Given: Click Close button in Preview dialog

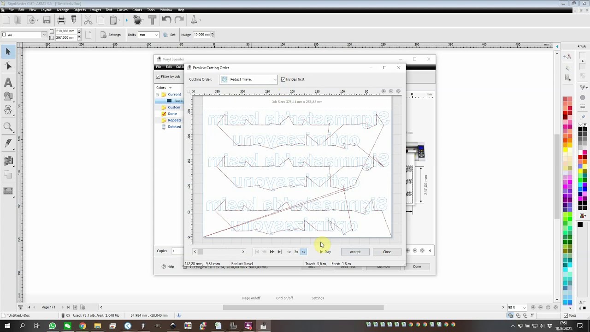Looking at the screenshot, I should coord(387,252).
